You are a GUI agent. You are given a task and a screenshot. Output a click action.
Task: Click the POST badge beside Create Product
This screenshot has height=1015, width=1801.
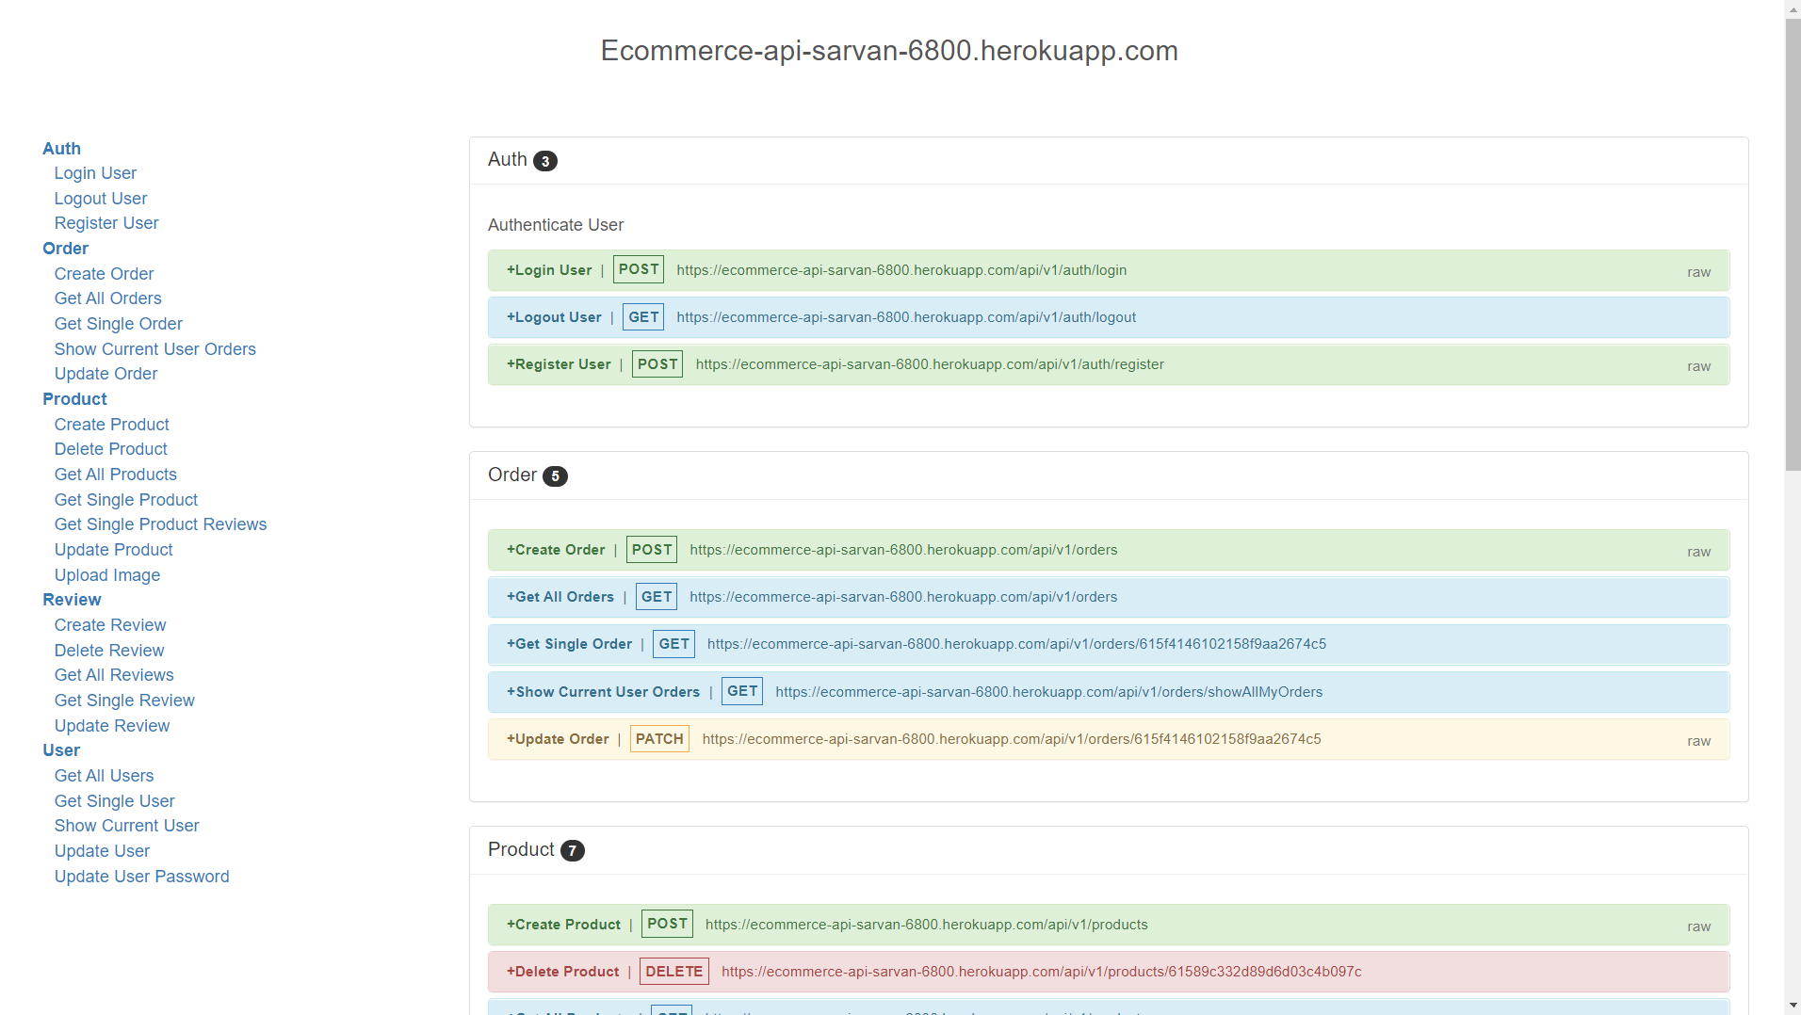point(666,924)
